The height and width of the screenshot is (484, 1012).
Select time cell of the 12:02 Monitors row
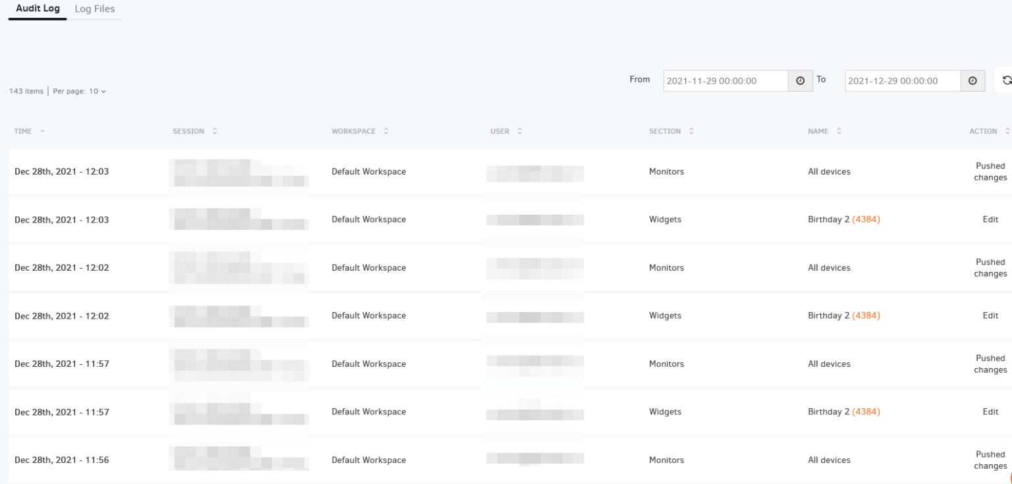(x=62, y=268)
